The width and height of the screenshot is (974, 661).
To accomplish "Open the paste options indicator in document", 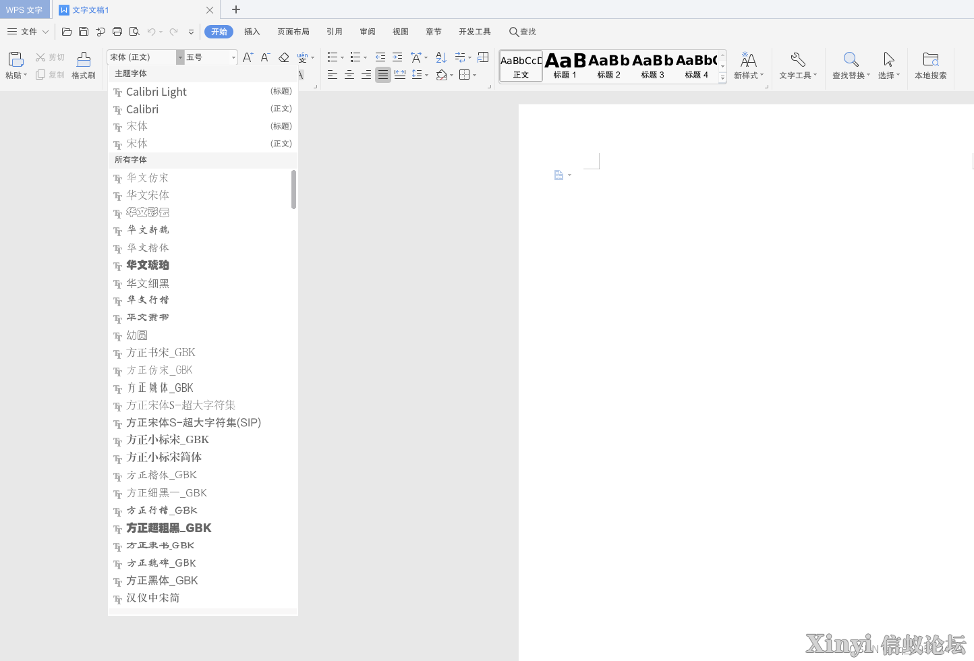I will [x=563, y=175].
